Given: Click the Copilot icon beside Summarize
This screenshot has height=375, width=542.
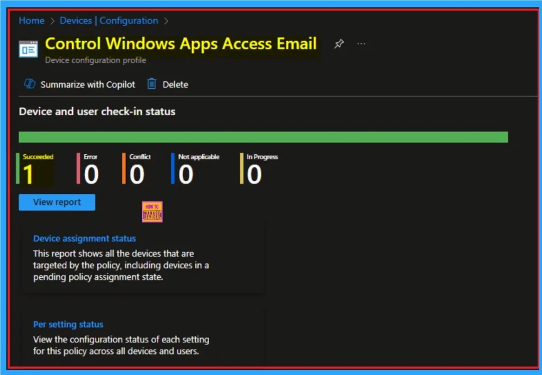Looking at the screenshot, I should pyautogui.click(x=30, y=85).
